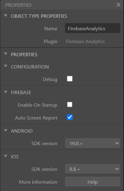
Task: Check Enable On Startup
Action: 70,105
